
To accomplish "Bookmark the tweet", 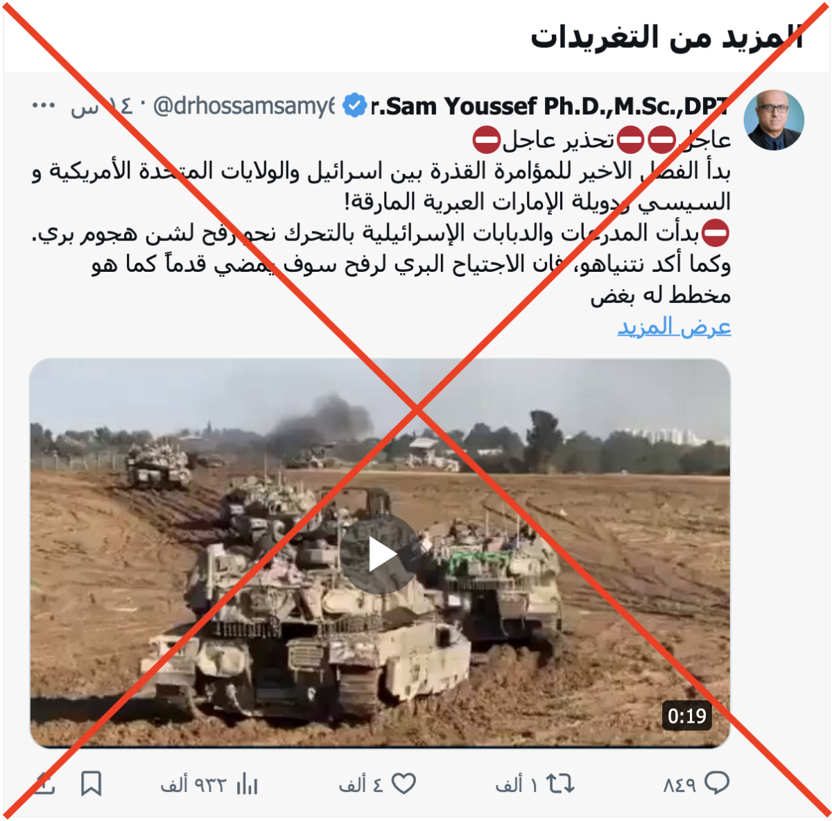I will click(x=91, y=784).
